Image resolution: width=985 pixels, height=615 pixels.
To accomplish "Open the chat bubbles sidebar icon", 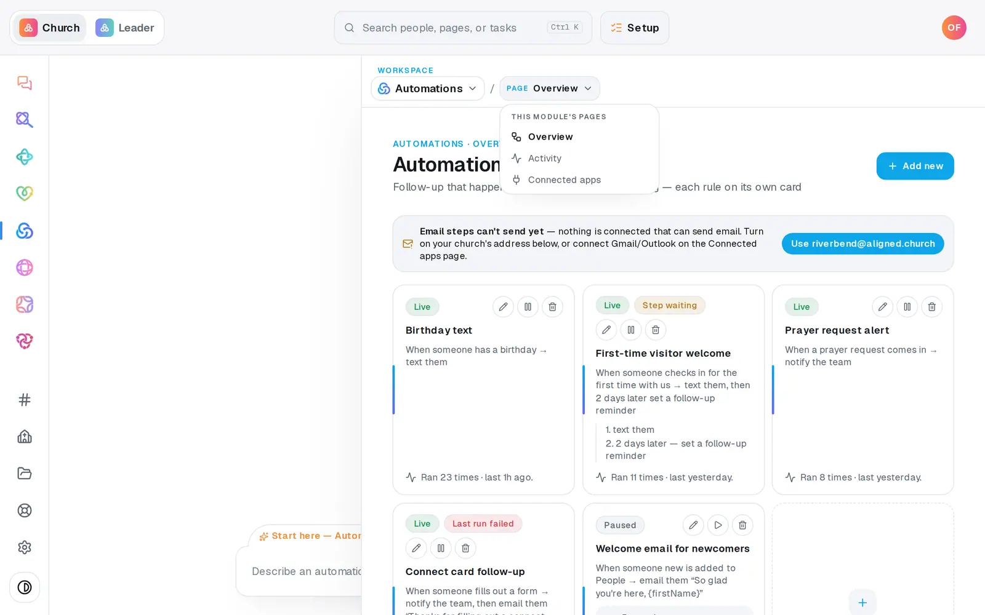I will 25,83.
